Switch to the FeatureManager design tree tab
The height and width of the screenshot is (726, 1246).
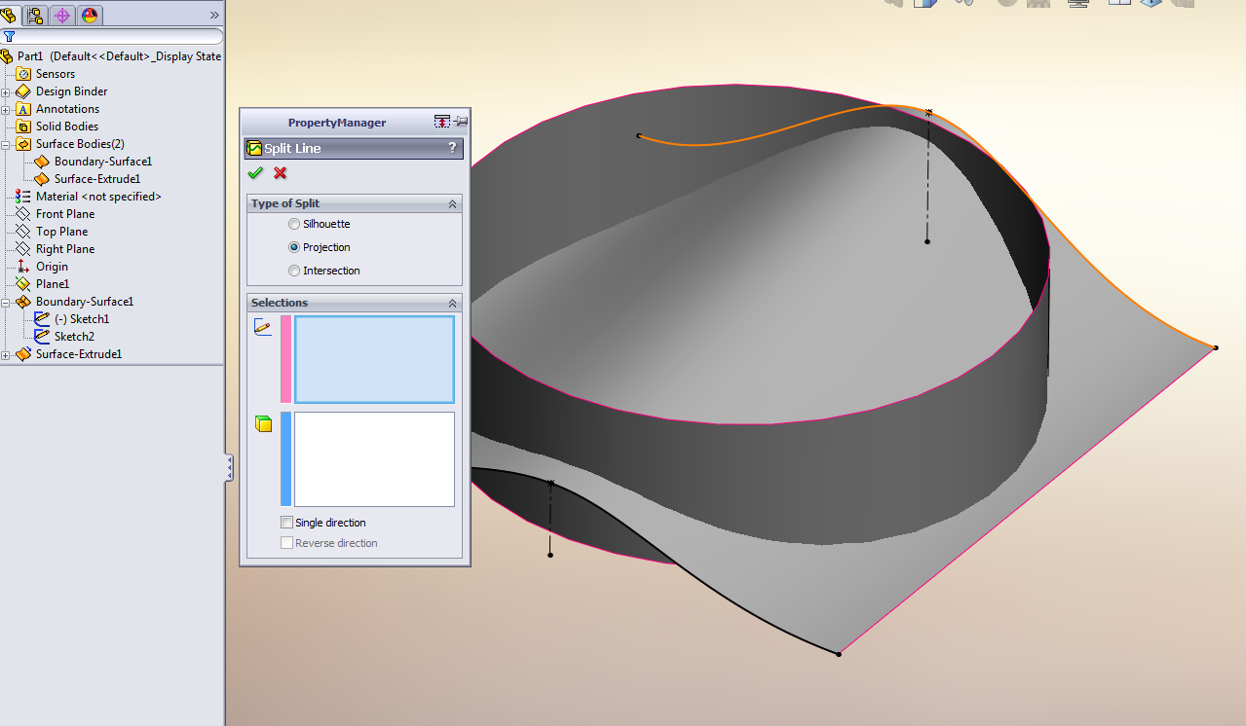click(x=10, y=15)
